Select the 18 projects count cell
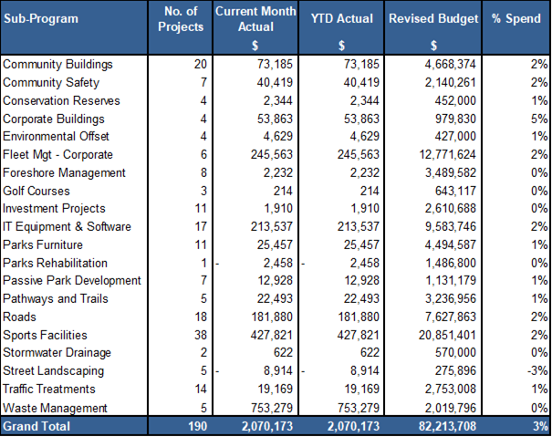 pyautogui.click(x=201, y=317)
